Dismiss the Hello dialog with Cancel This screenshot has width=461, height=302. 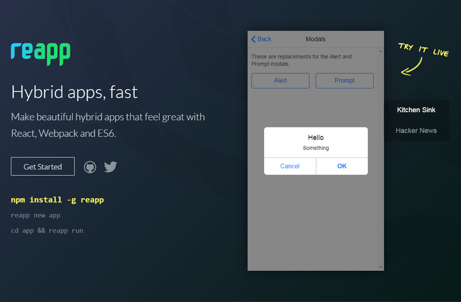click(x=290, y=166)
